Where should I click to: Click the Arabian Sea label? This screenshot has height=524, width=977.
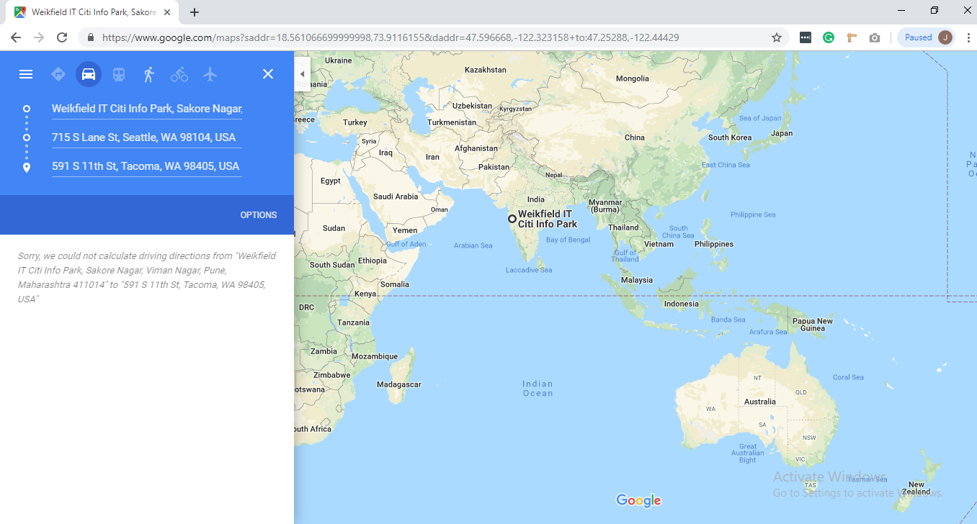pyautogui.click(x=473, y=245)
